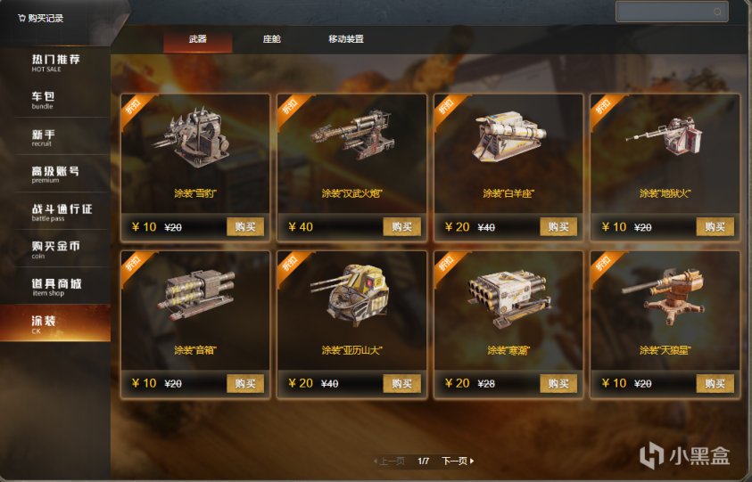Go to 下一页 next page
This screenshot has height=482, width=752.
click(x=458, y=461)
